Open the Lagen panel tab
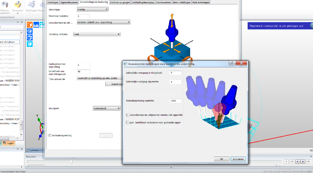Image resolution: width=313 pixels, height=173 pixels. coord(9,143)
